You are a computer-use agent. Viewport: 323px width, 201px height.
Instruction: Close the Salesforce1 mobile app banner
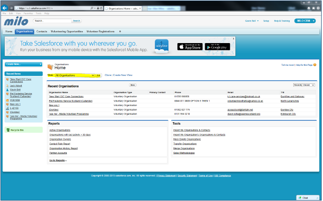click(233, 38)
